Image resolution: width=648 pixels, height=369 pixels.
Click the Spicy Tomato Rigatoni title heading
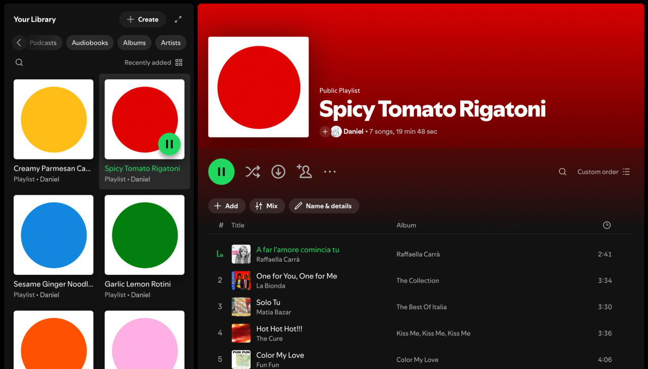pyautogui.click(x=432, y=109)
